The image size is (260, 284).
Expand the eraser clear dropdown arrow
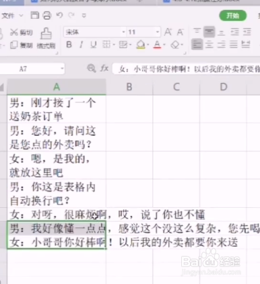182,45
